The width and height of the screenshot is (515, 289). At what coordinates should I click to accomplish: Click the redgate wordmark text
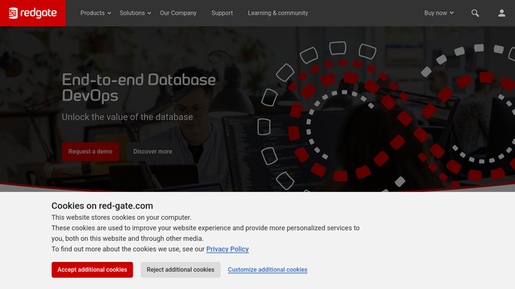tap(38, 13)
